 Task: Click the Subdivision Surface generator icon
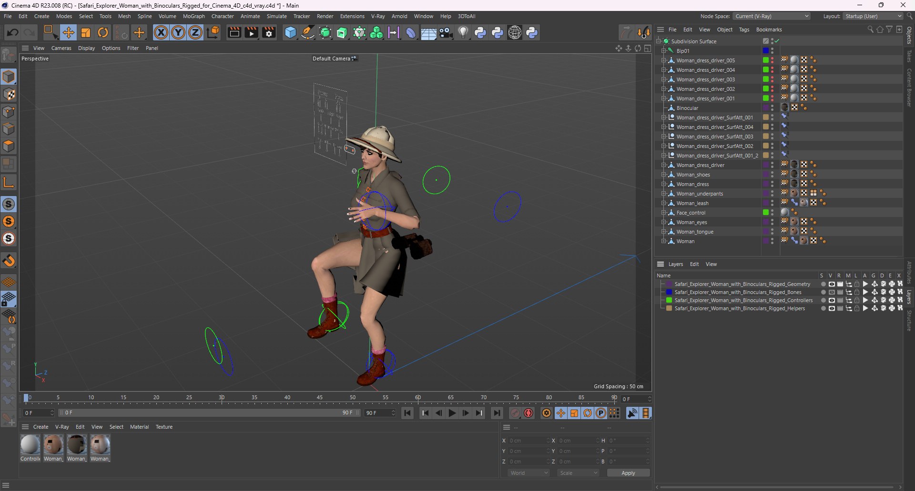click(325, 32)
